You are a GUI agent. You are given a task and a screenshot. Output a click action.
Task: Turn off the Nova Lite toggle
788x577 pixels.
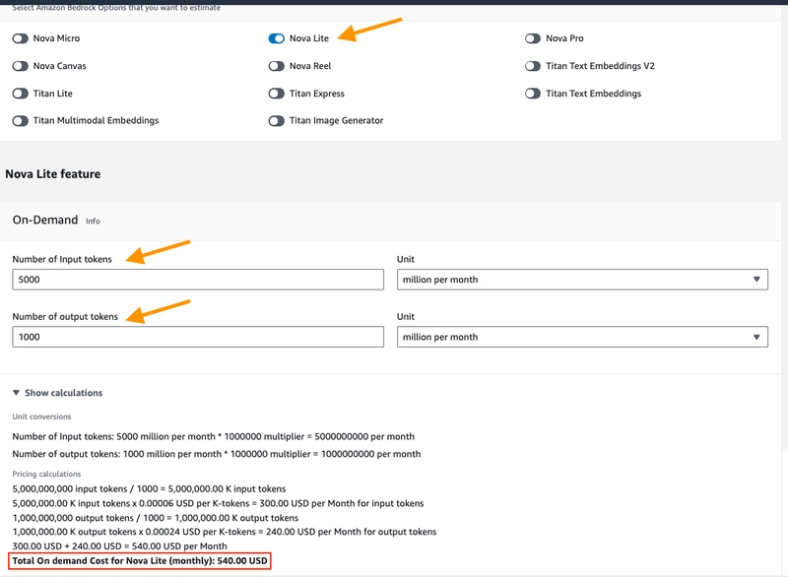[x=277, y=38]
